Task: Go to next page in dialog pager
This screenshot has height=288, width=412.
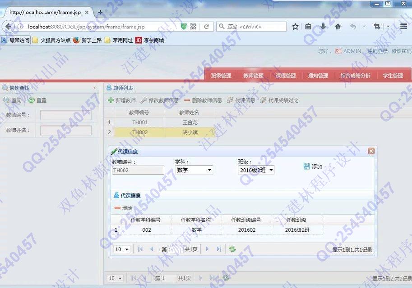Action: (x=207, y=249)
